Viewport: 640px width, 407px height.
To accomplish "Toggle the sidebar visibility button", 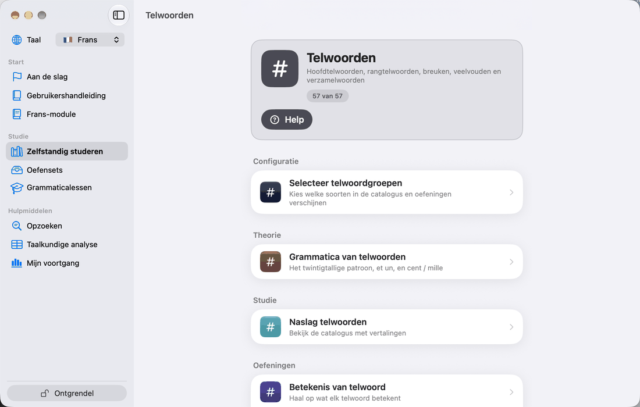I will pyautogui.click(x=119, y=15).
